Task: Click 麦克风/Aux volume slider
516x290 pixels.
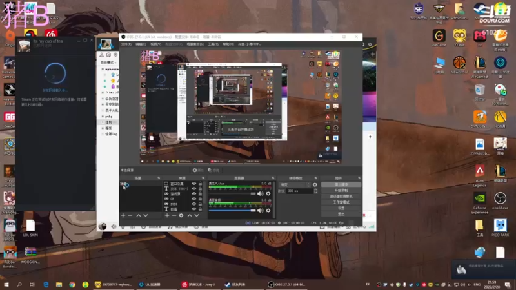Action: coord(232,194)
